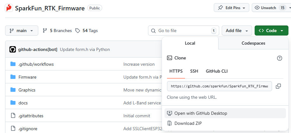
Task: Click the terminal icon beside Clone
Action: (x=170, y=58)
